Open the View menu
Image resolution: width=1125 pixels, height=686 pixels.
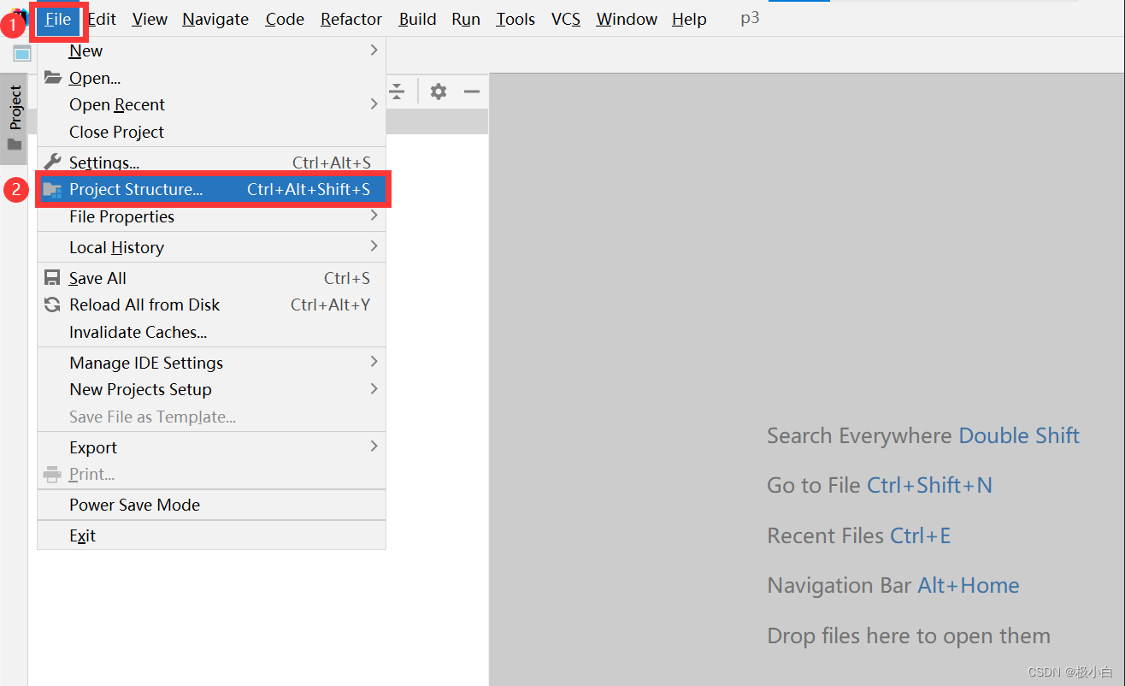coord(150,19)
